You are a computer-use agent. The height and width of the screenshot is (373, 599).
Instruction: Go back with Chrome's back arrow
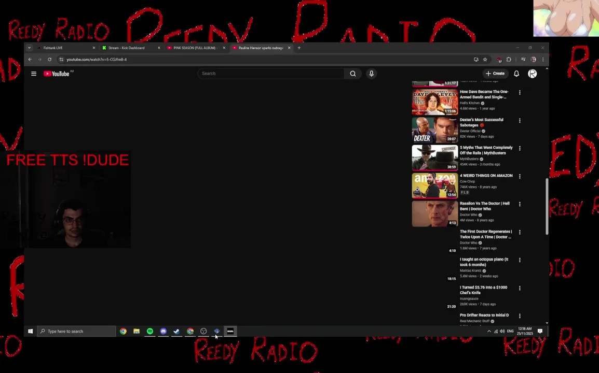pos(30,60)
